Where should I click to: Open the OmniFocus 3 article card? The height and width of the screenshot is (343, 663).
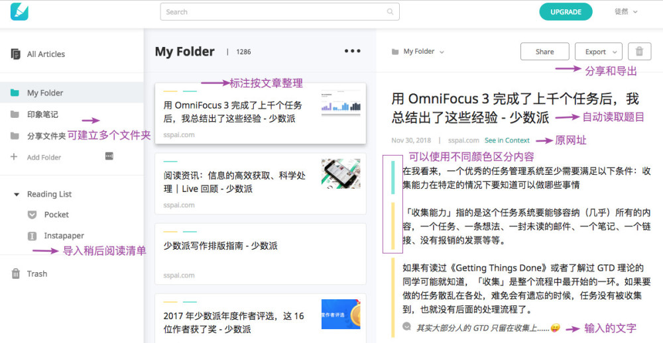click(261, 113)
